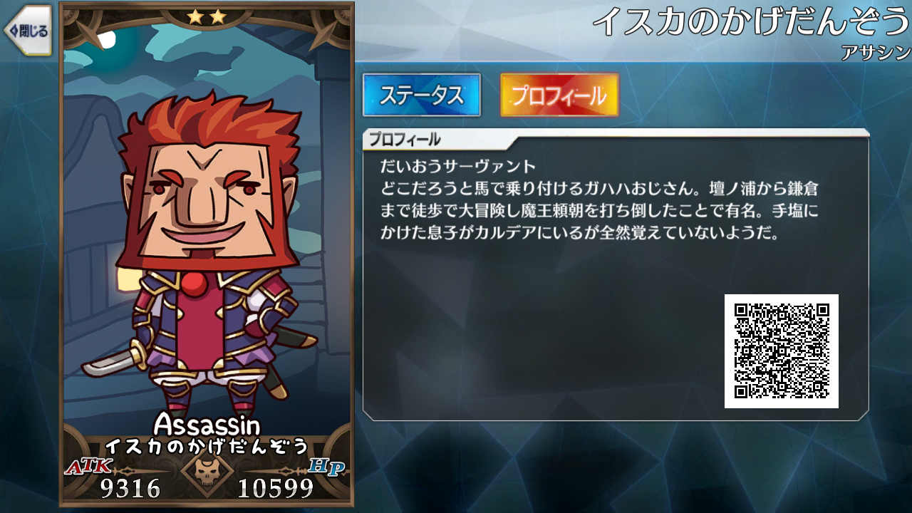The image size is (912, 513).
Task: Click the HP value 10599
Action: pyautogui.click(x=276, y=488)
